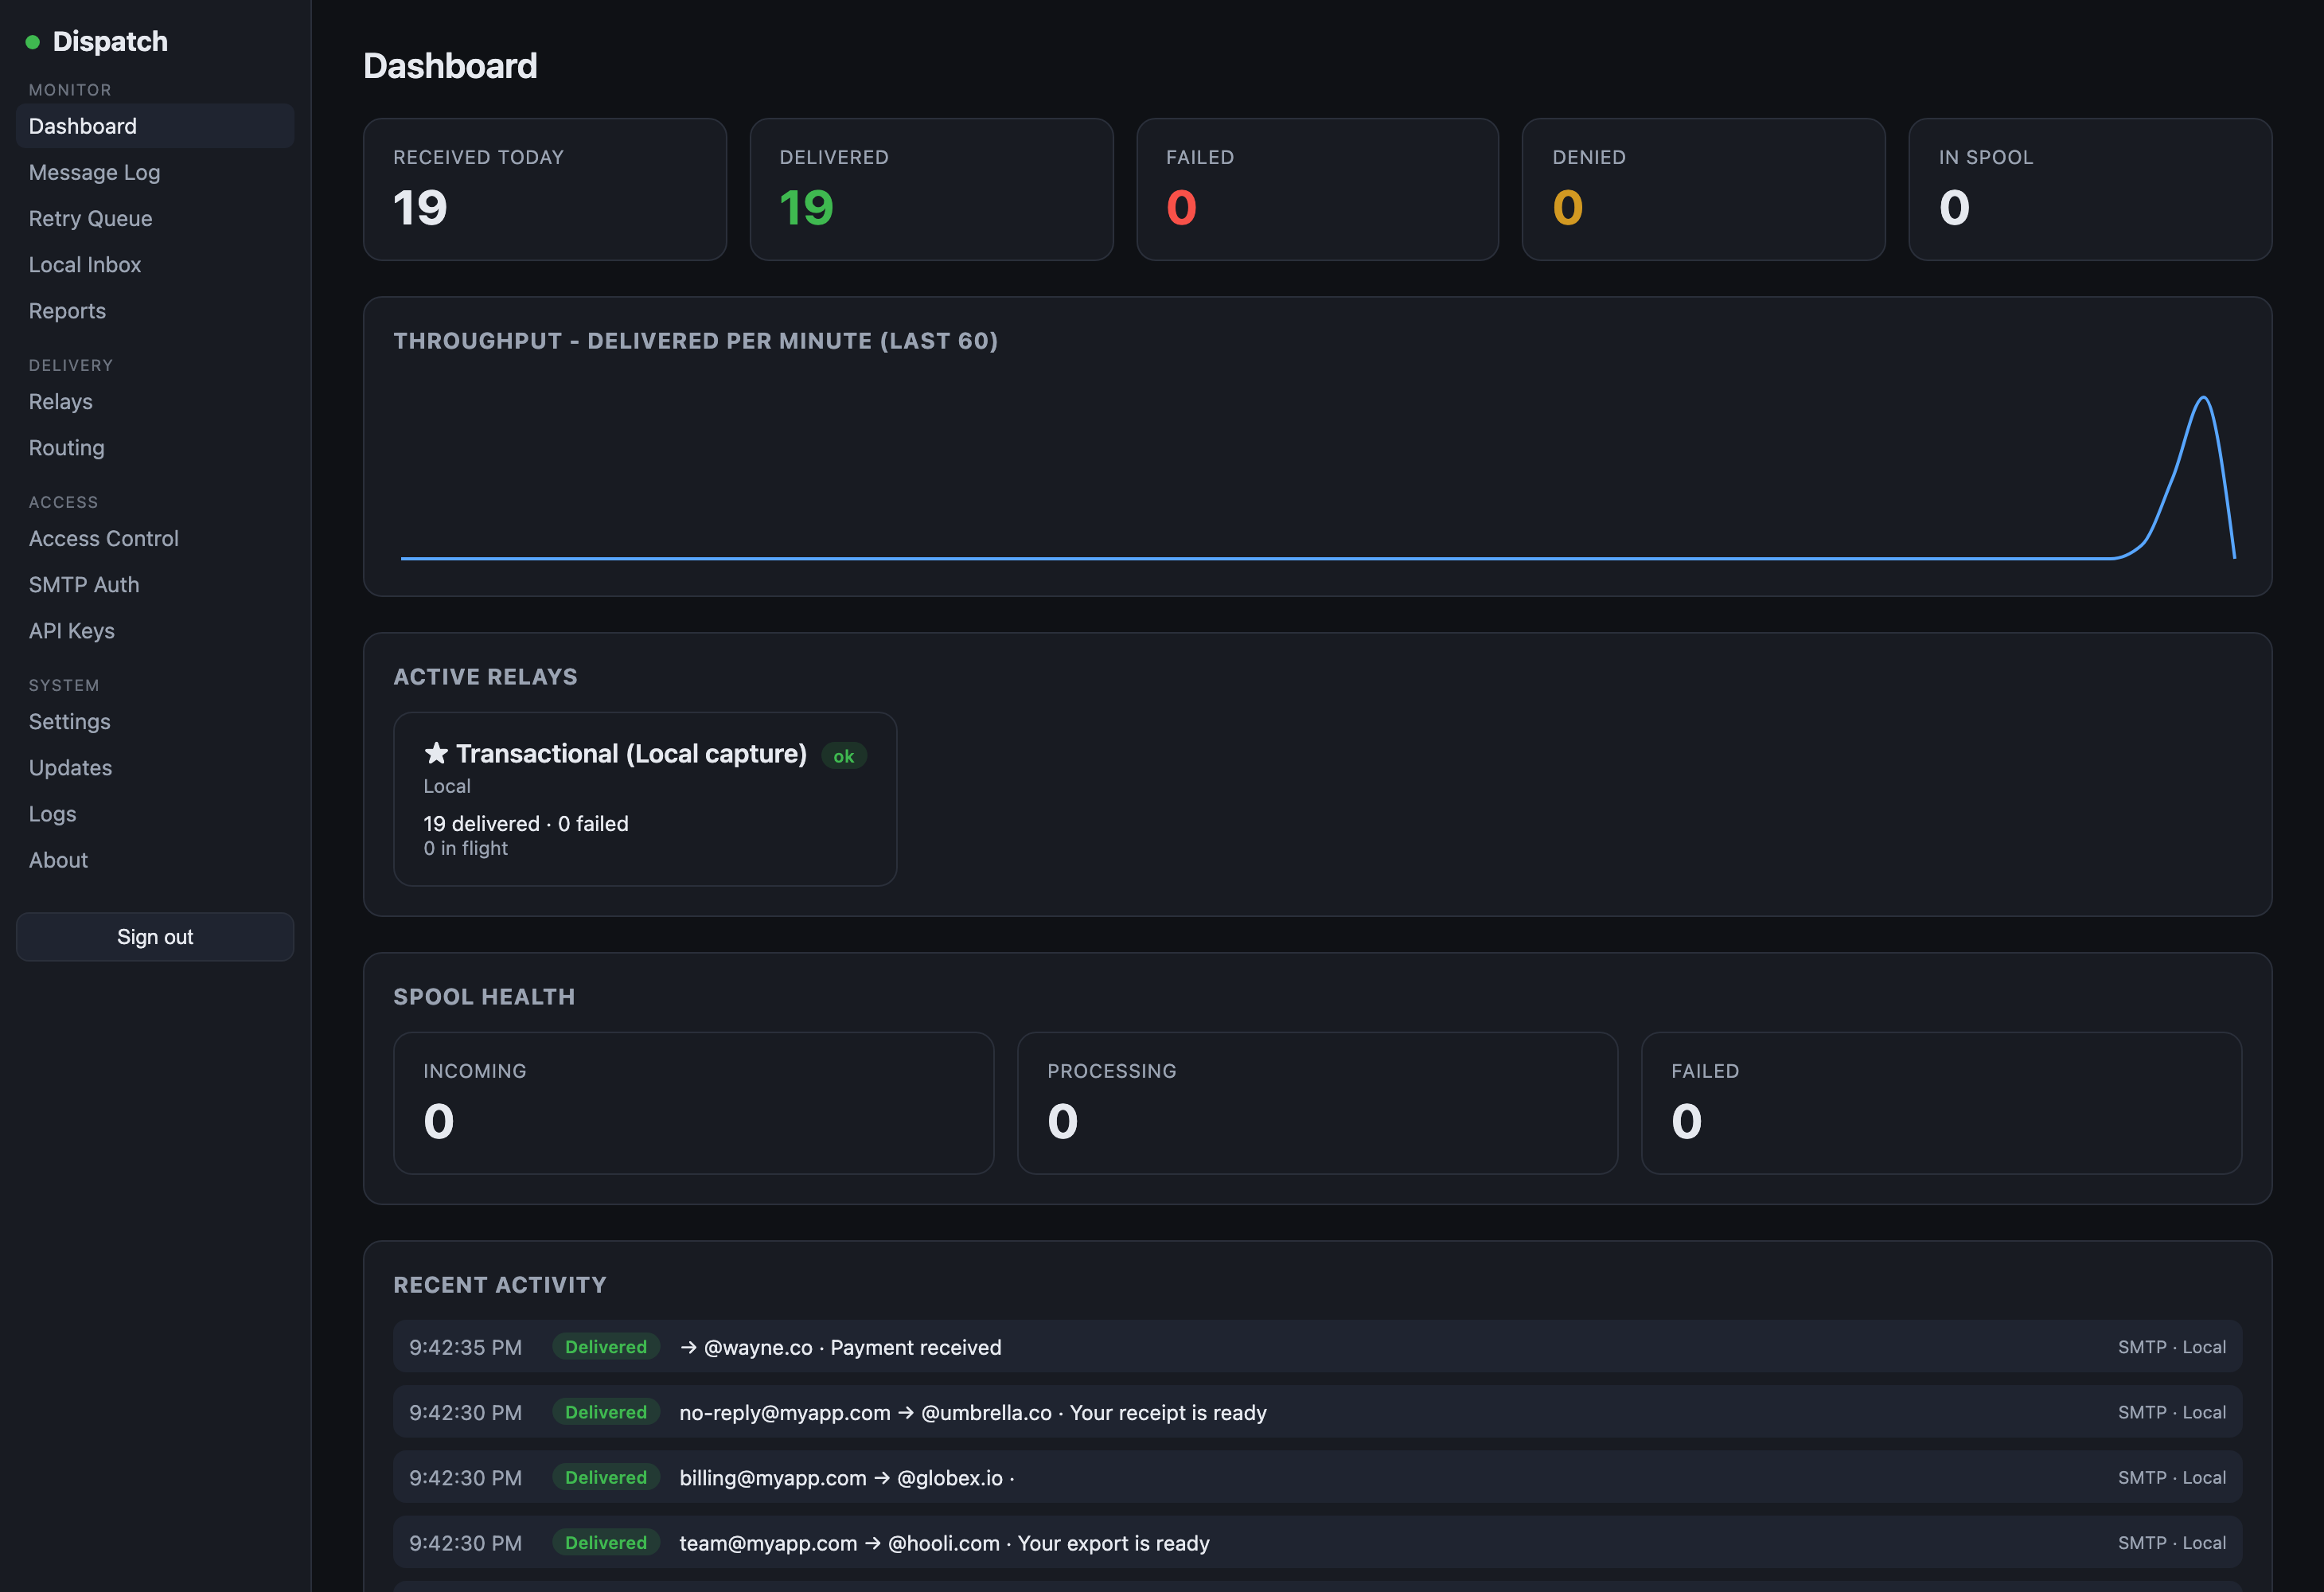Open the billing@myapp.com to @globex.io row
This screenshot has width=2324, height=1592.
click(x=1317, y=1477)
